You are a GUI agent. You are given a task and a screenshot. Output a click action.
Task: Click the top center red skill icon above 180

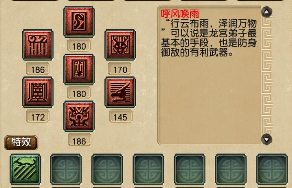pyautogui.click(x=79, y=22)
